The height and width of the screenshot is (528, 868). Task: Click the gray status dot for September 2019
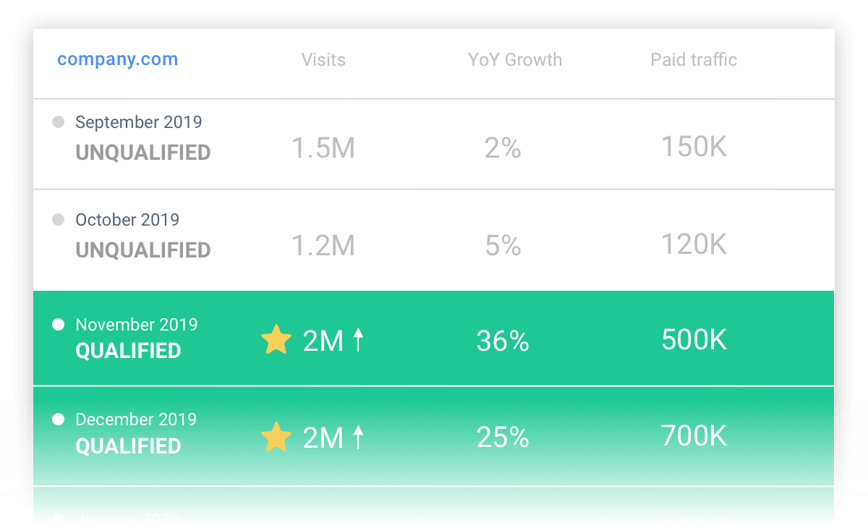pyautogui.click(x=58, y=122)
